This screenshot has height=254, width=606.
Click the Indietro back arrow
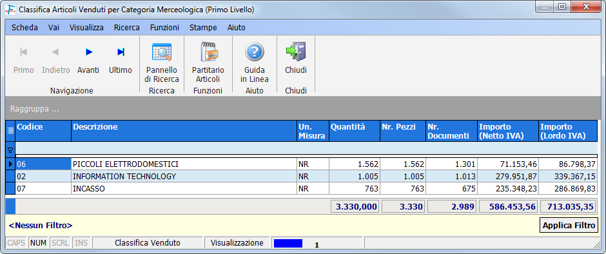click(x=55, y=60)
